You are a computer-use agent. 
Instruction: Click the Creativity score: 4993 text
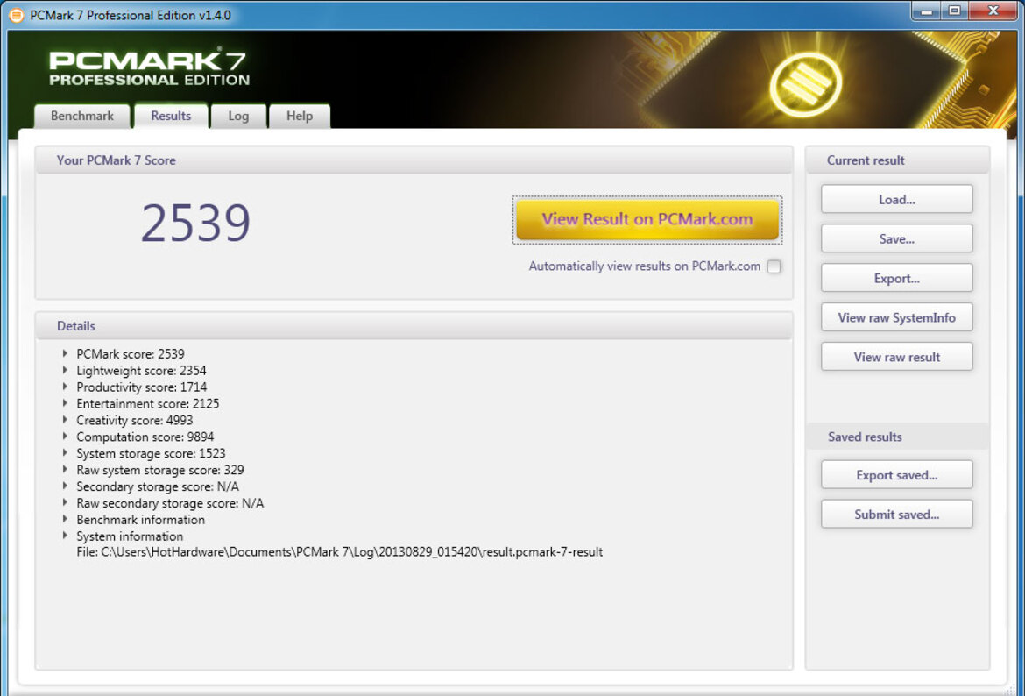[x=135, y=420]
